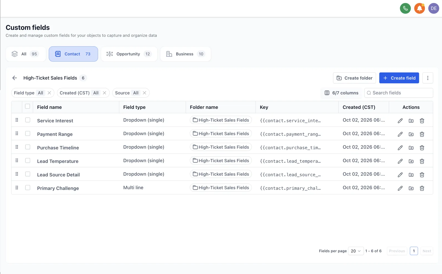Viewport: 442px width, 274px height.
Task: Open the Opportunity tab
Action: (x=129, y=54)
